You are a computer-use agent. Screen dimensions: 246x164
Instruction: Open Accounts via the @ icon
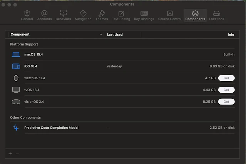click(44, 13)
